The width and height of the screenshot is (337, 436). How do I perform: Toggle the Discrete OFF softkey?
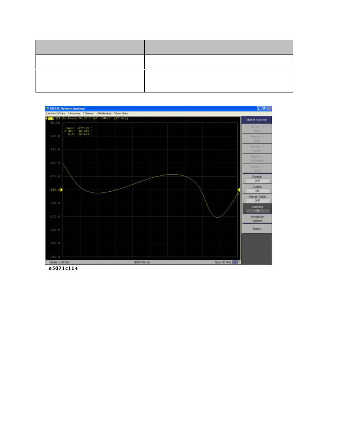(257, 179)
